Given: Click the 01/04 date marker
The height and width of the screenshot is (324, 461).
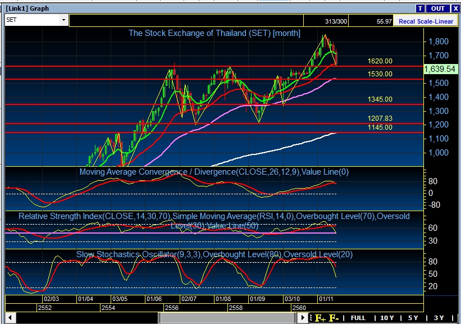Looking at the screenshot, I should point(85,299).
